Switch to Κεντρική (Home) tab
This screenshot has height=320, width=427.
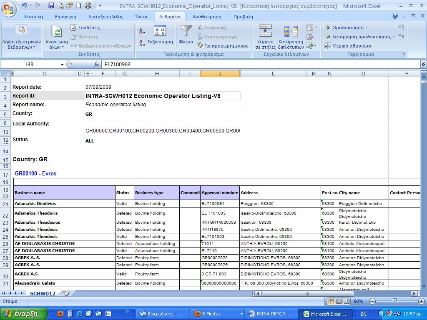pos(33,17)
